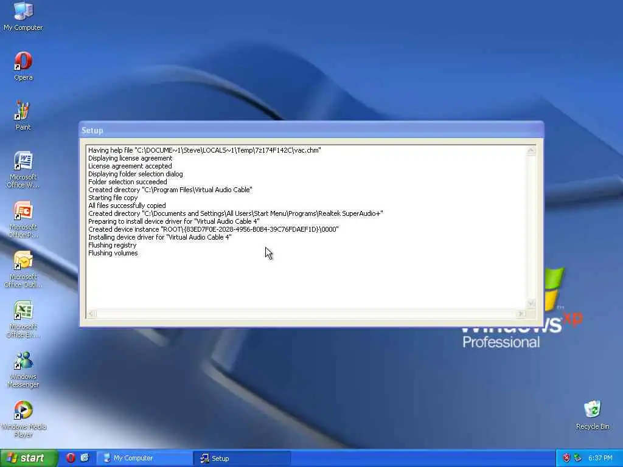The image size is (623, 467).
Task: Click 'License agreement accepted' log line
Action: (130, 166)
